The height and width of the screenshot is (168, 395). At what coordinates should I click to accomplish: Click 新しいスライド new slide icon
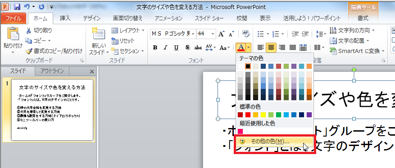[x=99, y=34]
